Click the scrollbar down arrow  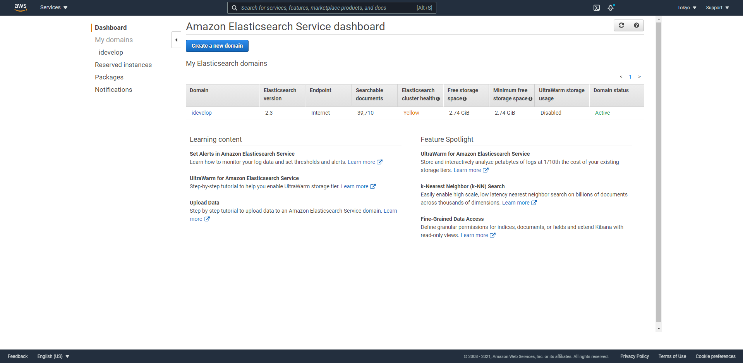(x=659, y=329)
